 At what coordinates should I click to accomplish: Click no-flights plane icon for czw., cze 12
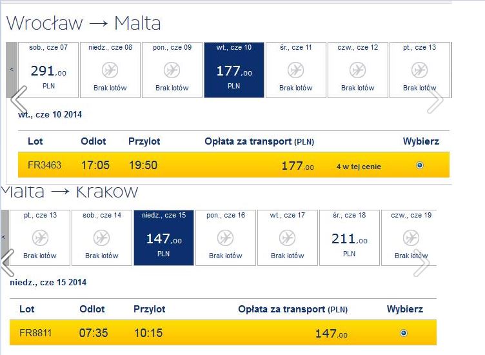tap(357, 70)
